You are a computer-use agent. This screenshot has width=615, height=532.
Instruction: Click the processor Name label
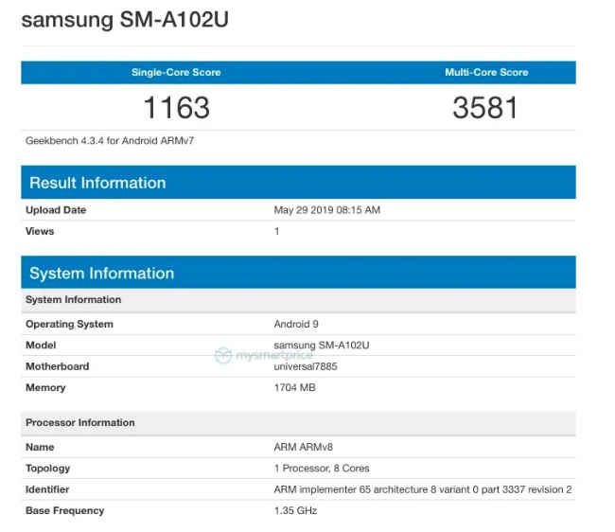click(40, 447)
